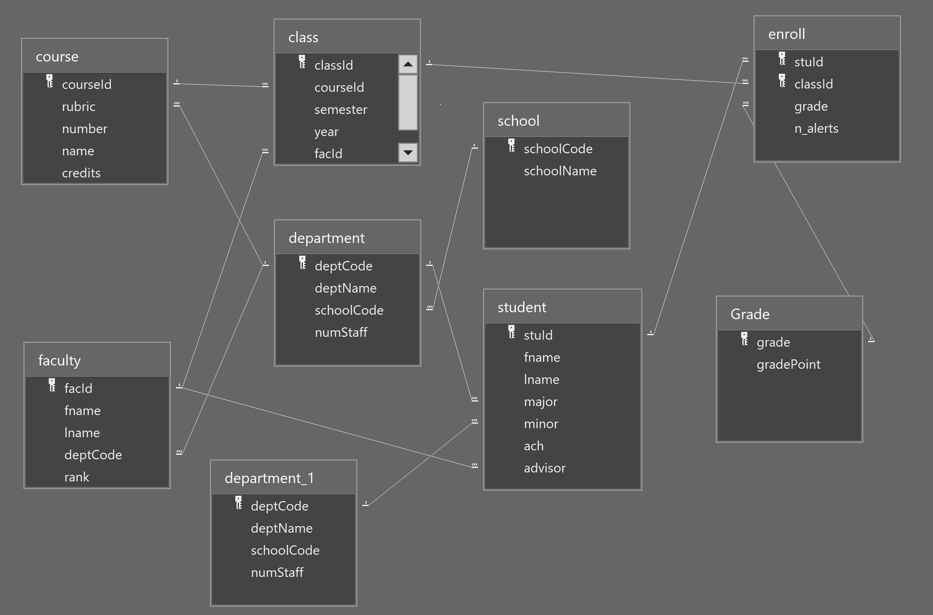Click the key icon beside grade in Grade table

coord(744,339)
